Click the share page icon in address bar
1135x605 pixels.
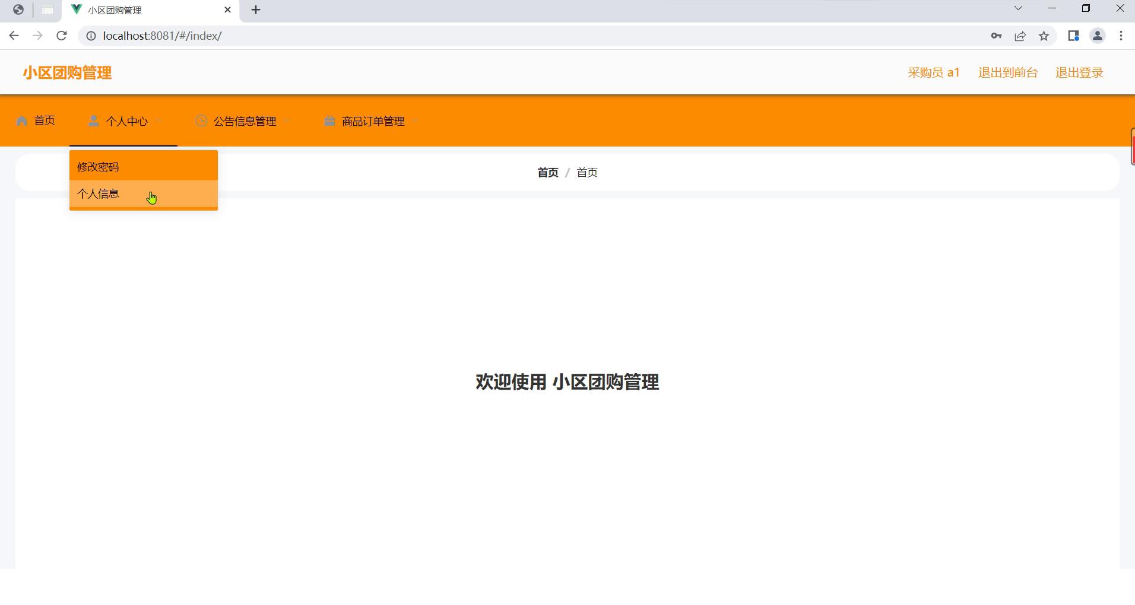pos(1020,36)
